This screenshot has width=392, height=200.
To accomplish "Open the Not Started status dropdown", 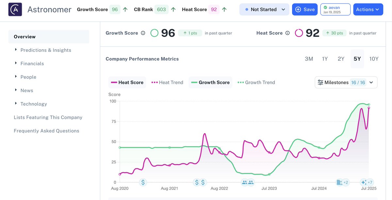I will (x=264, y=9).
